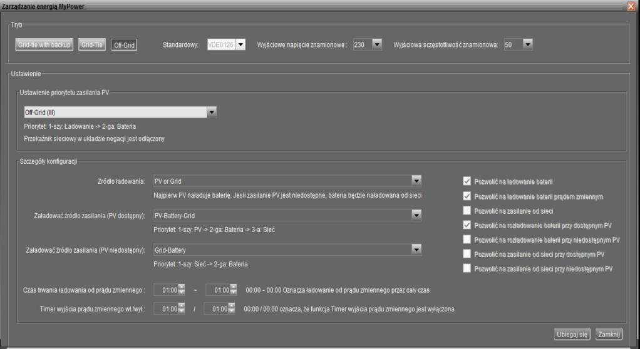The height and width of the screenshot is (349, 640).
Task: Choose the Grid-Tie mode button
Action: click(x=92, y=45)
